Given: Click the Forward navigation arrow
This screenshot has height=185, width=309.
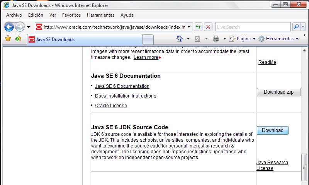Looking at the screenshot, I should [x=20, y=27].
